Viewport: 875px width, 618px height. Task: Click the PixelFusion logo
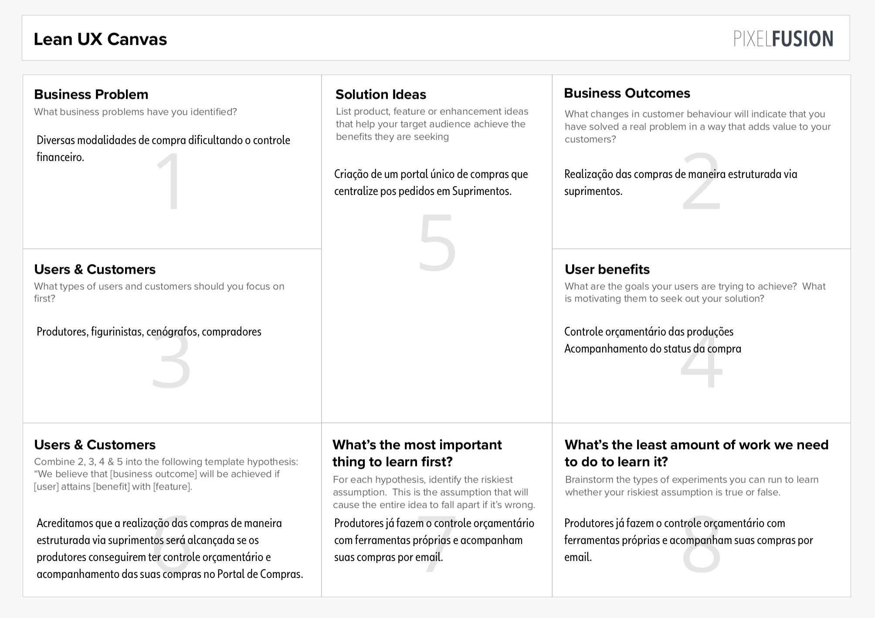(783, 39)
